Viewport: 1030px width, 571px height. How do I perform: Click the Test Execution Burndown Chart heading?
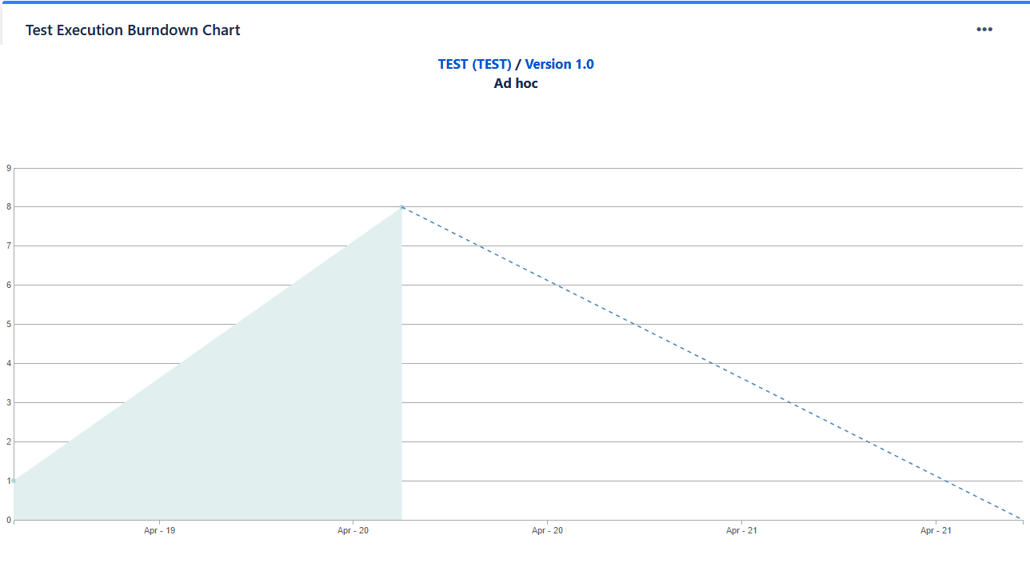point(133,30)
